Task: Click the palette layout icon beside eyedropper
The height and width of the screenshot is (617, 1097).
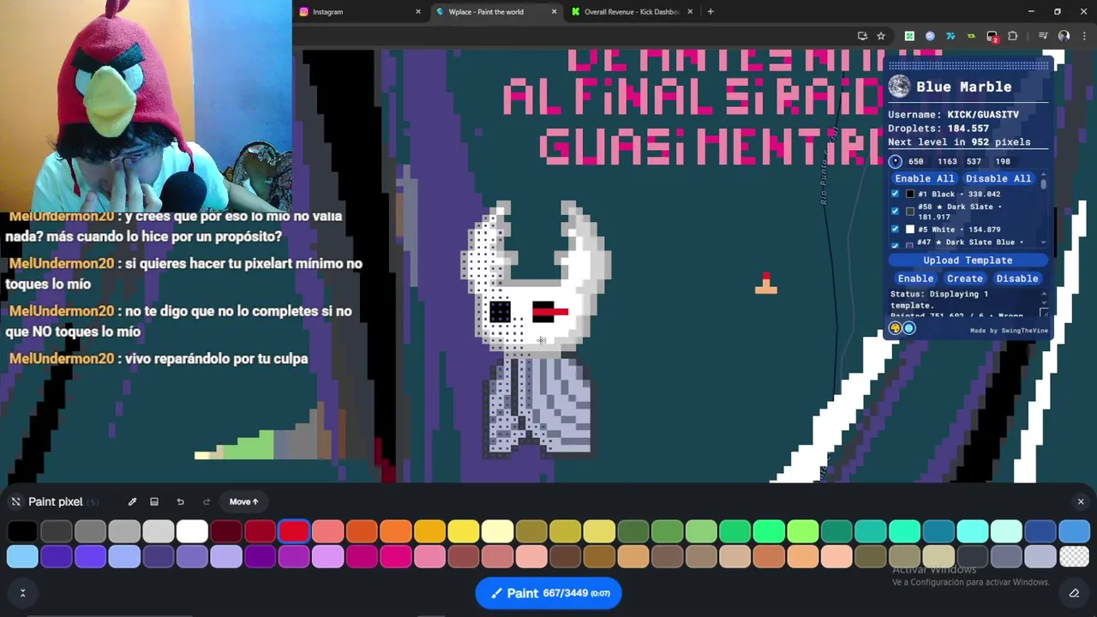Action: coord(154,502)
